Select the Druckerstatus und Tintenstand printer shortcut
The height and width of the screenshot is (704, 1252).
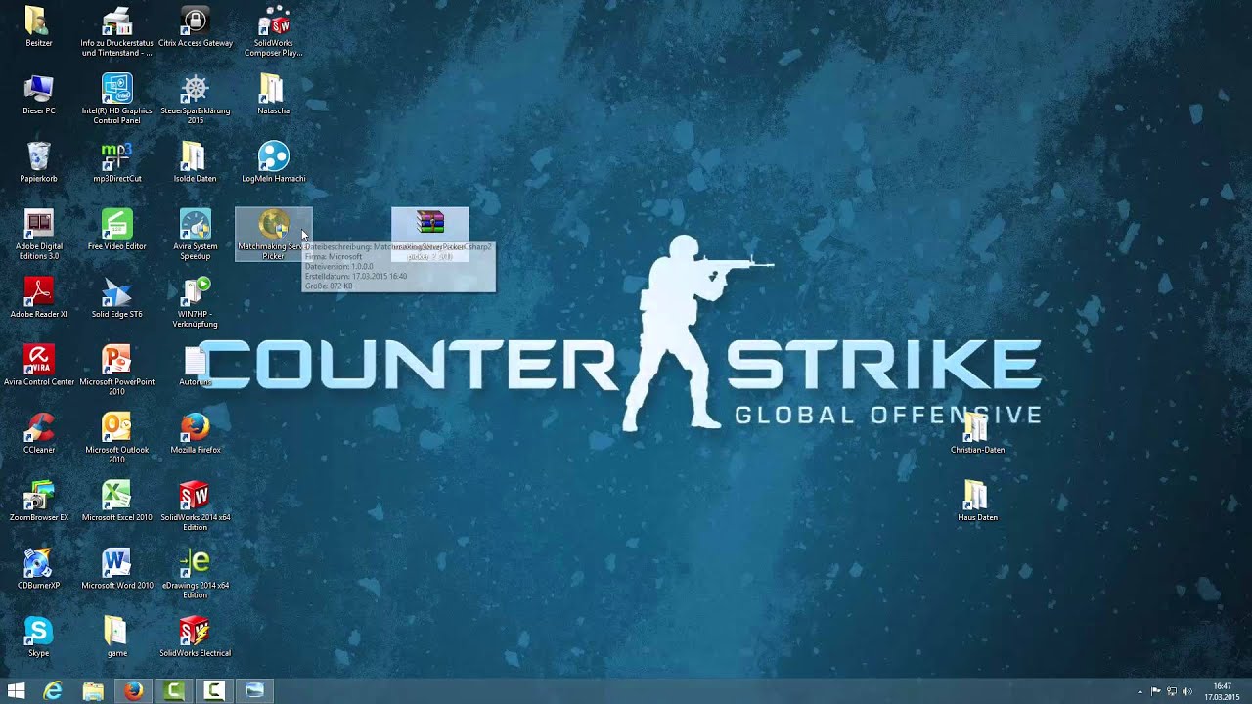tap(117, 31)
